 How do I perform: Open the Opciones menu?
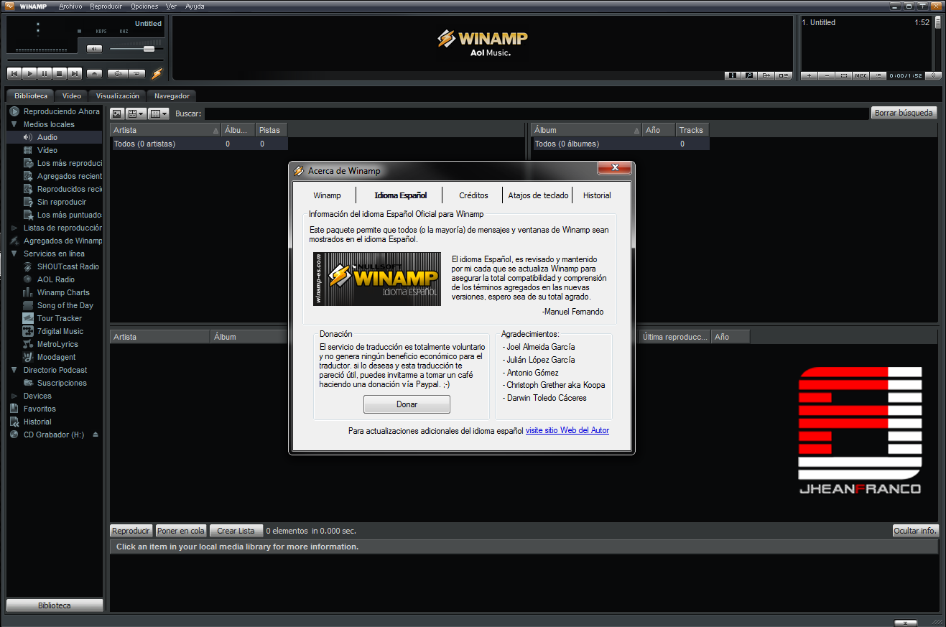[x=145, y=6]
